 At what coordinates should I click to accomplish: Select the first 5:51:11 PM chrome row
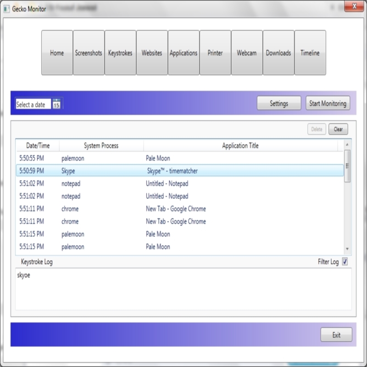tap(180, 209)
